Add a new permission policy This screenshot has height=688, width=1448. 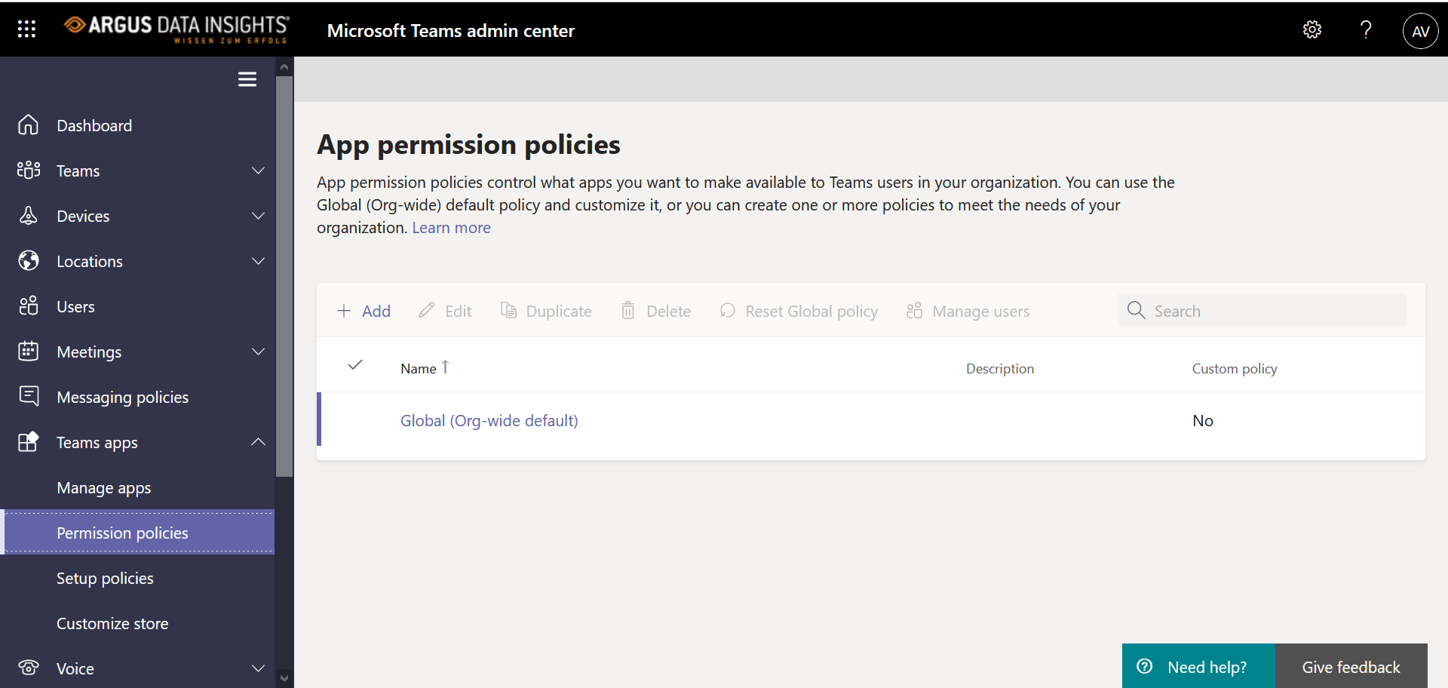(x=364, y=311)
